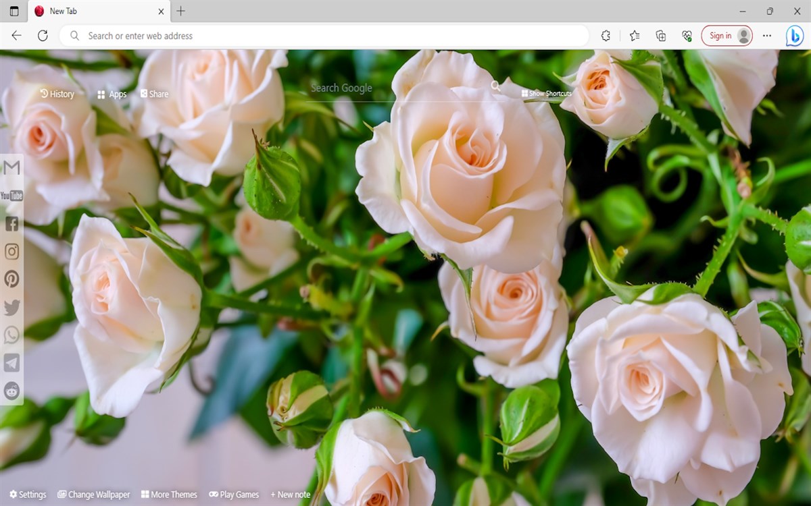811x506 pixels.
Task: Open the History panel
Action: (x=59, y=94)
